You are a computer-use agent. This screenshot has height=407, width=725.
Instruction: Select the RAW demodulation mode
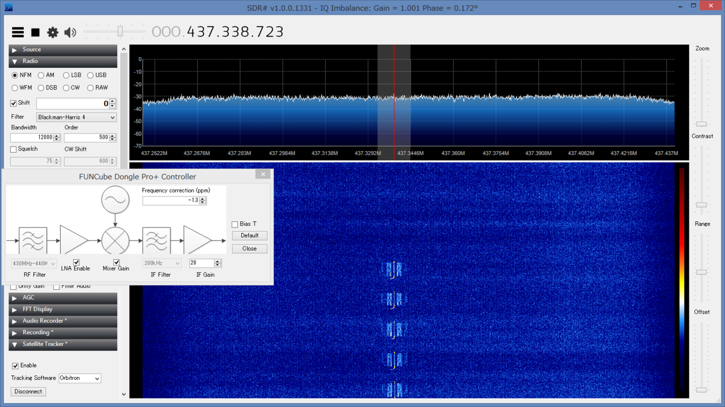point(97,88)
